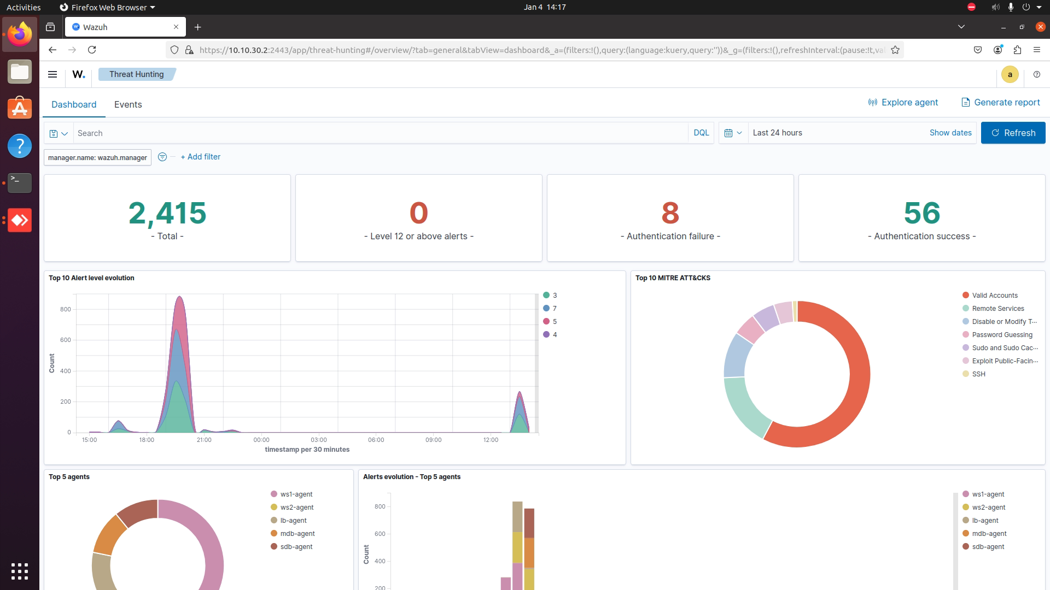
Task: Bookmark this page with the star icon
Action: (x=895, y=50)
